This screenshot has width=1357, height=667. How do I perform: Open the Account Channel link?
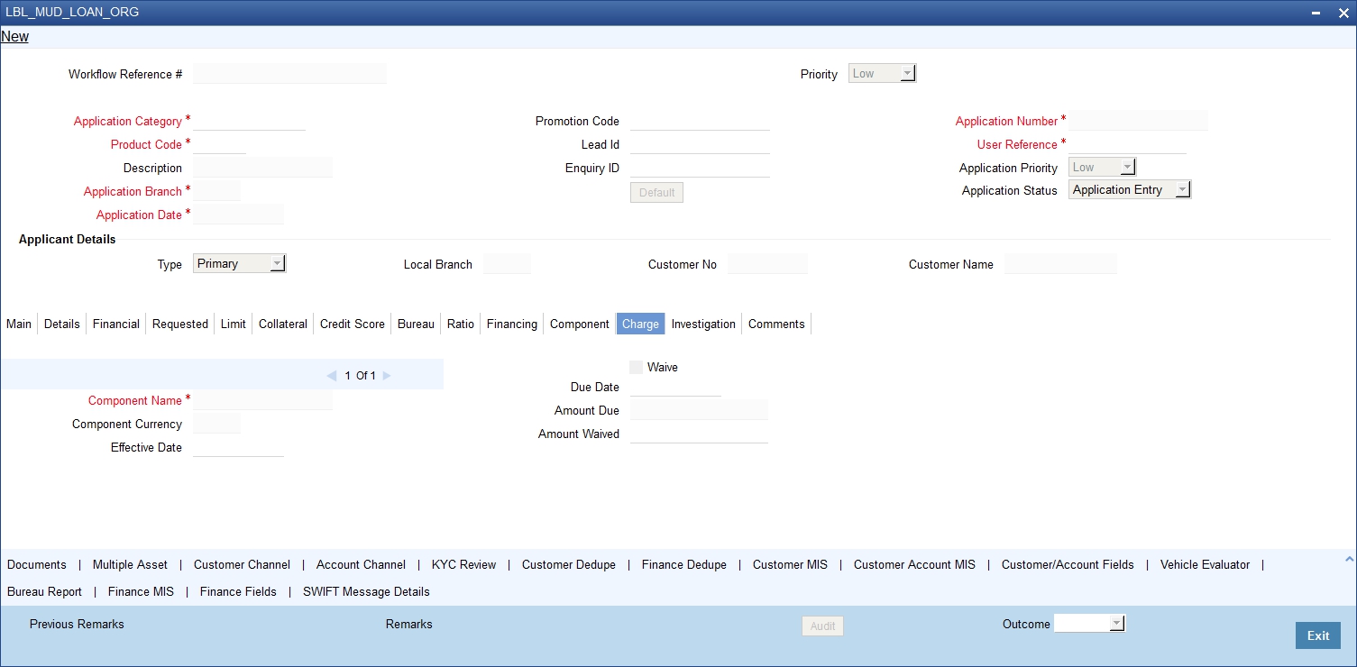point(361,564)
